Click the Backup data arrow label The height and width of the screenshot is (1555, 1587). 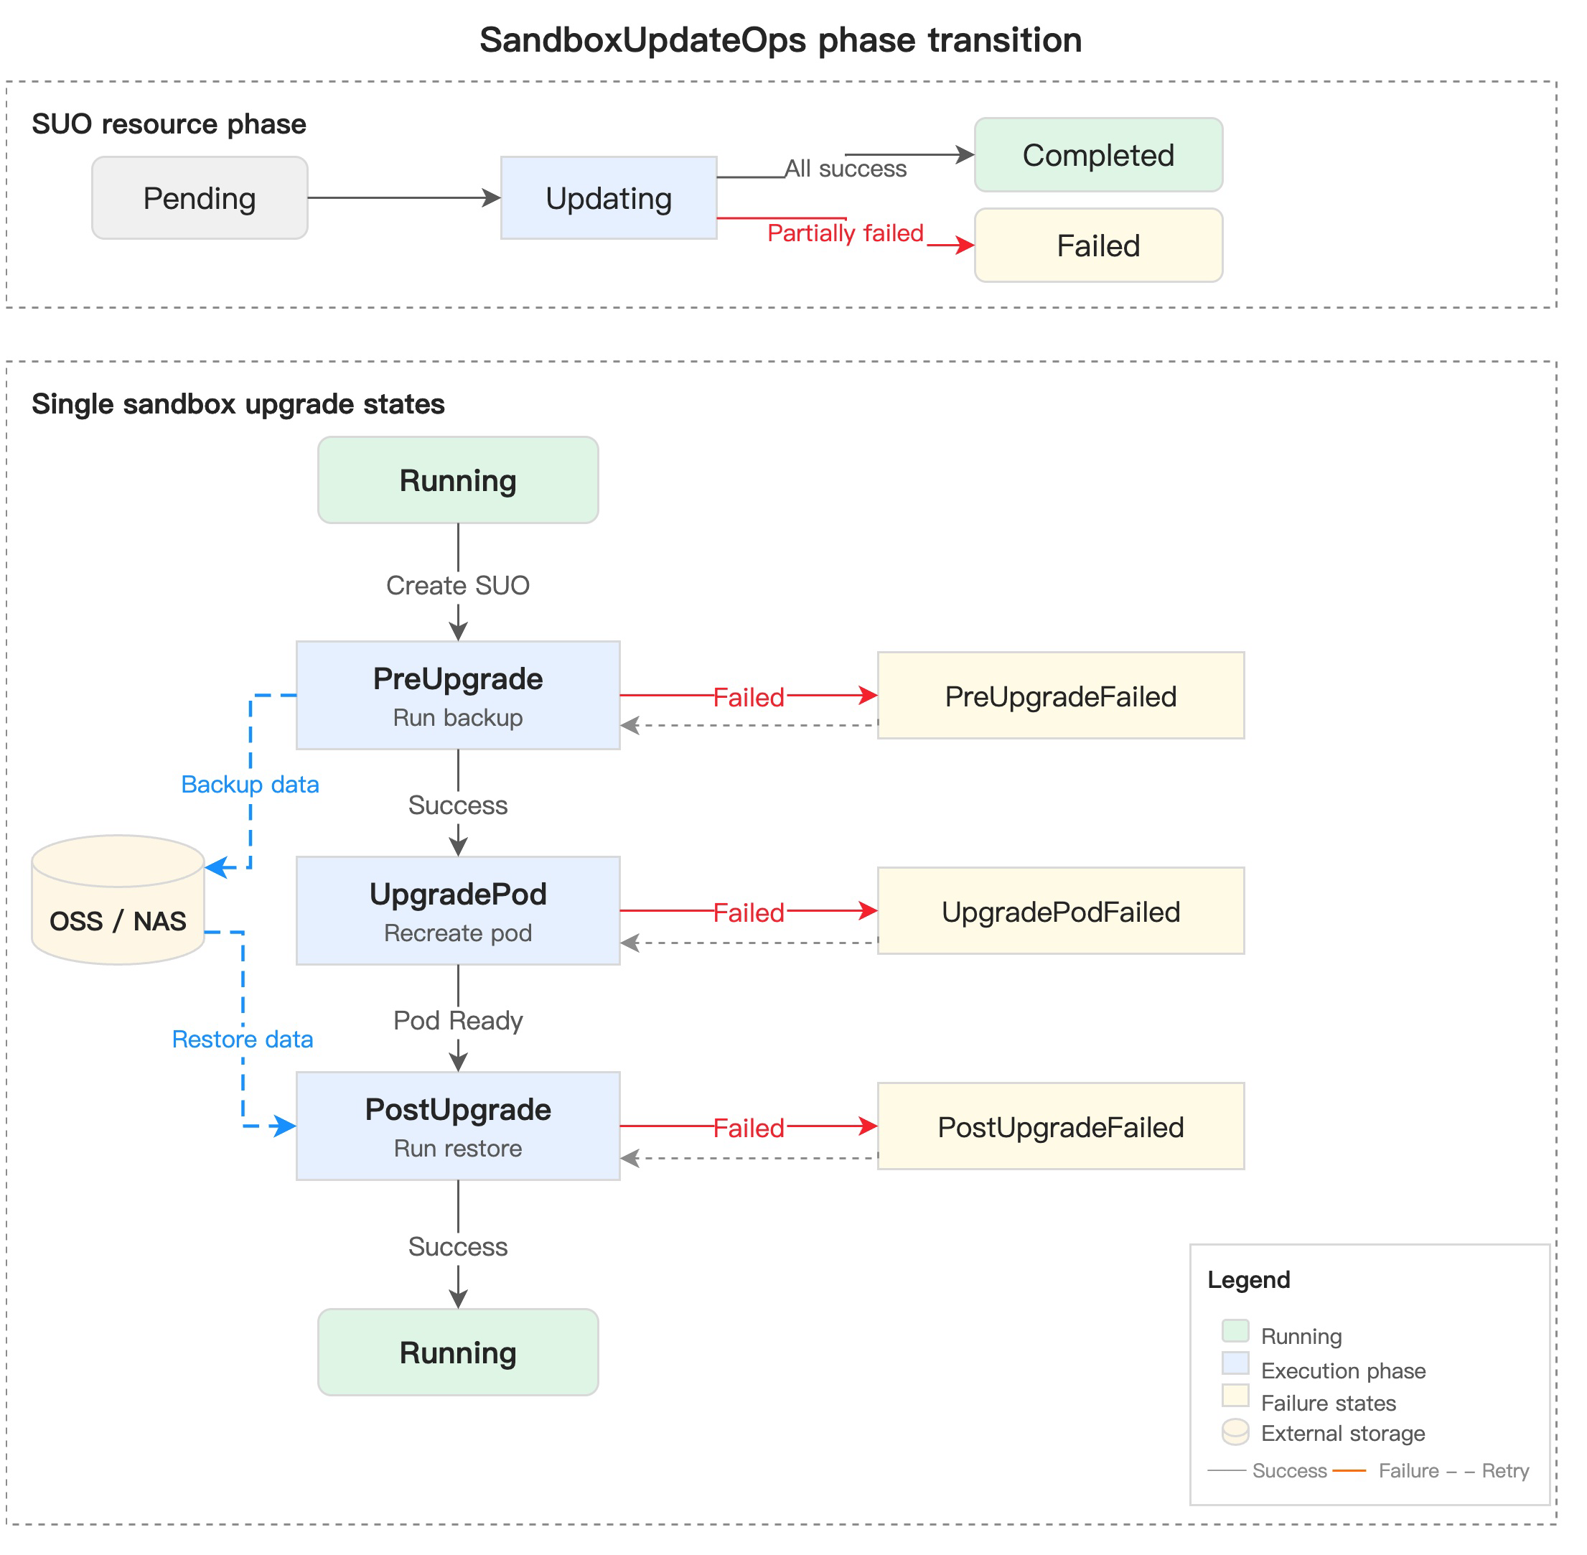(x=250, y=784)
